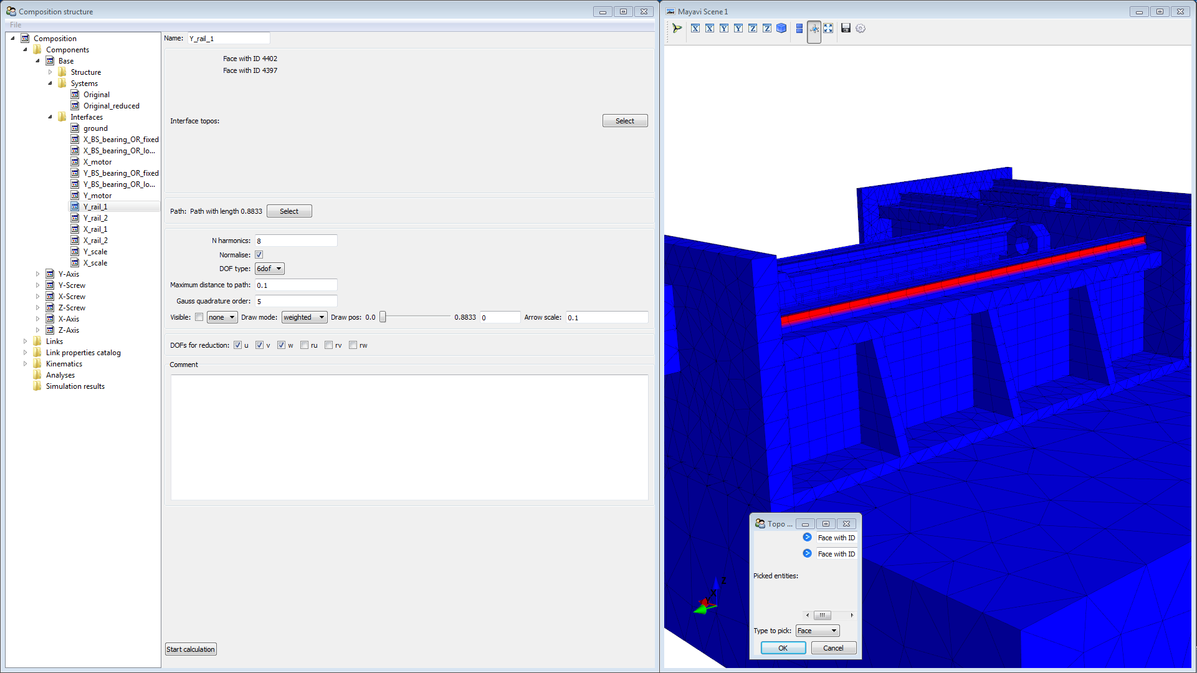The height and width of the screenshot is (673, 1197).
Task: Check the rv DOF for reduction
Action: (x=328, y=345)
